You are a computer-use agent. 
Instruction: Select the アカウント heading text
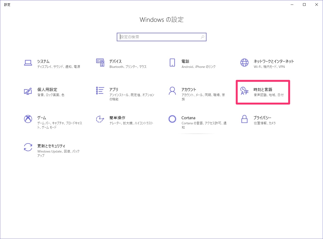click(x=189, y=89)
